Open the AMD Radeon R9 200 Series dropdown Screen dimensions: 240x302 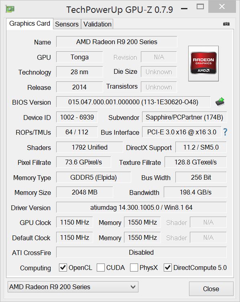(x=73, y=287)
